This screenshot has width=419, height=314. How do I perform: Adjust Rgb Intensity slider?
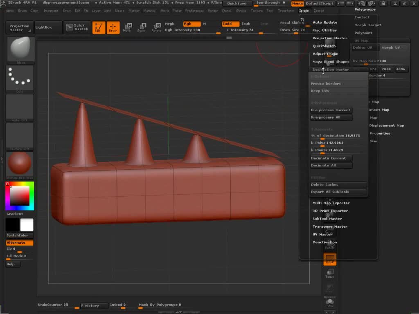pos(192,30)
